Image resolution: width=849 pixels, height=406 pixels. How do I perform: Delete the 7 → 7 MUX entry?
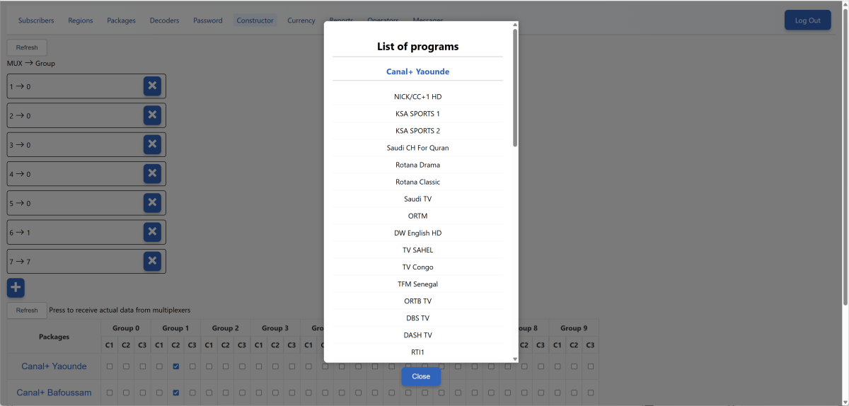152,261
